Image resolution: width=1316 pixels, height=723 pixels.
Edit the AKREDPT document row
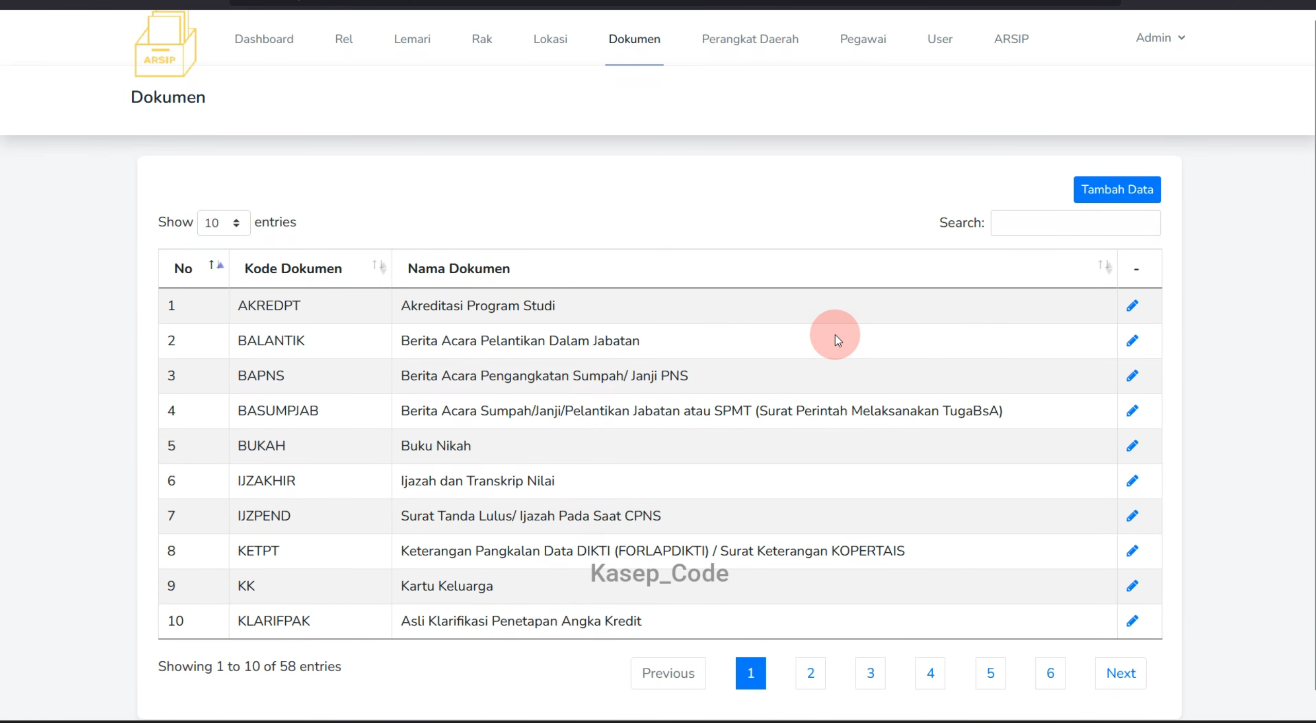pos(1132,306)
